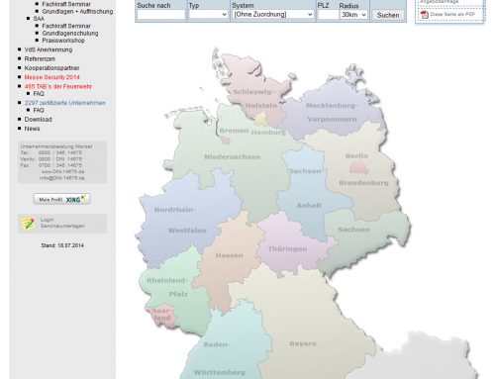This screenshot has width=495, height=379.
Task: Open Login Seminarunterlagen link
Action: (62, 223)
